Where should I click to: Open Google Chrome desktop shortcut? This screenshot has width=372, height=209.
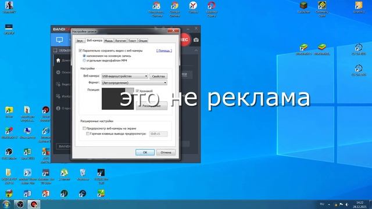pos(175,9)
